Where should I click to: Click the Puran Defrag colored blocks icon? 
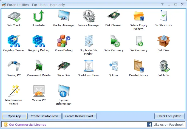[64, 41]
